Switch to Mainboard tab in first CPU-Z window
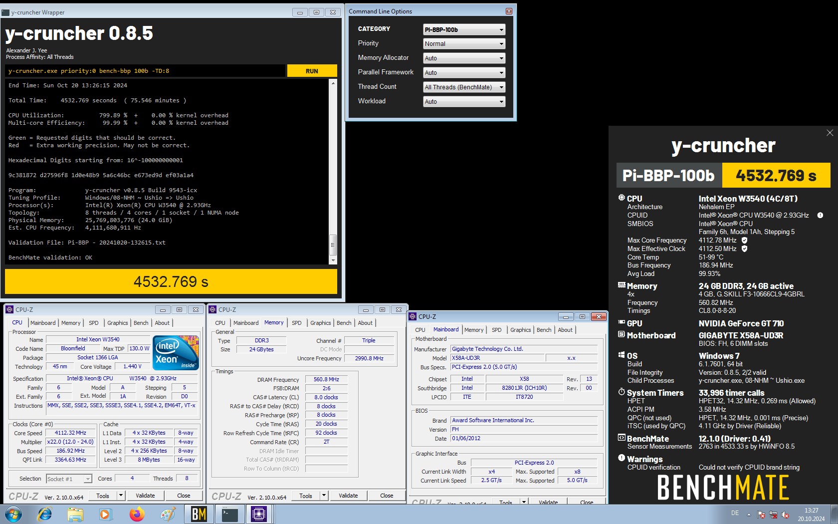This screenshot has width=838, height=524. point(43,323)
